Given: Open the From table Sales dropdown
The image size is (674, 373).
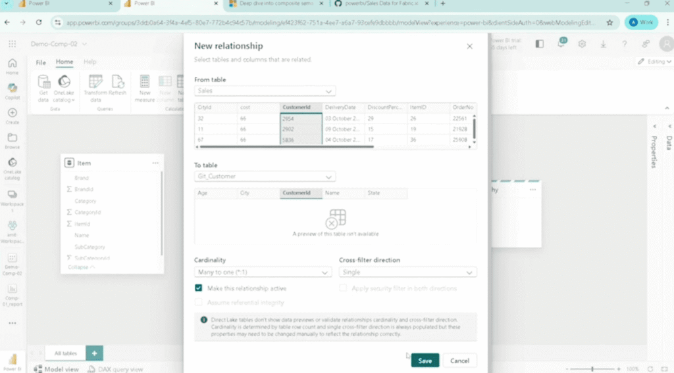Looking at the screenshot, I should point(265,91).
